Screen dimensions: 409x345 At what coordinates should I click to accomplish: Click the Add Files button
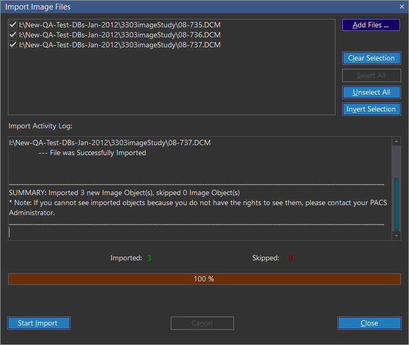(371, 25)
